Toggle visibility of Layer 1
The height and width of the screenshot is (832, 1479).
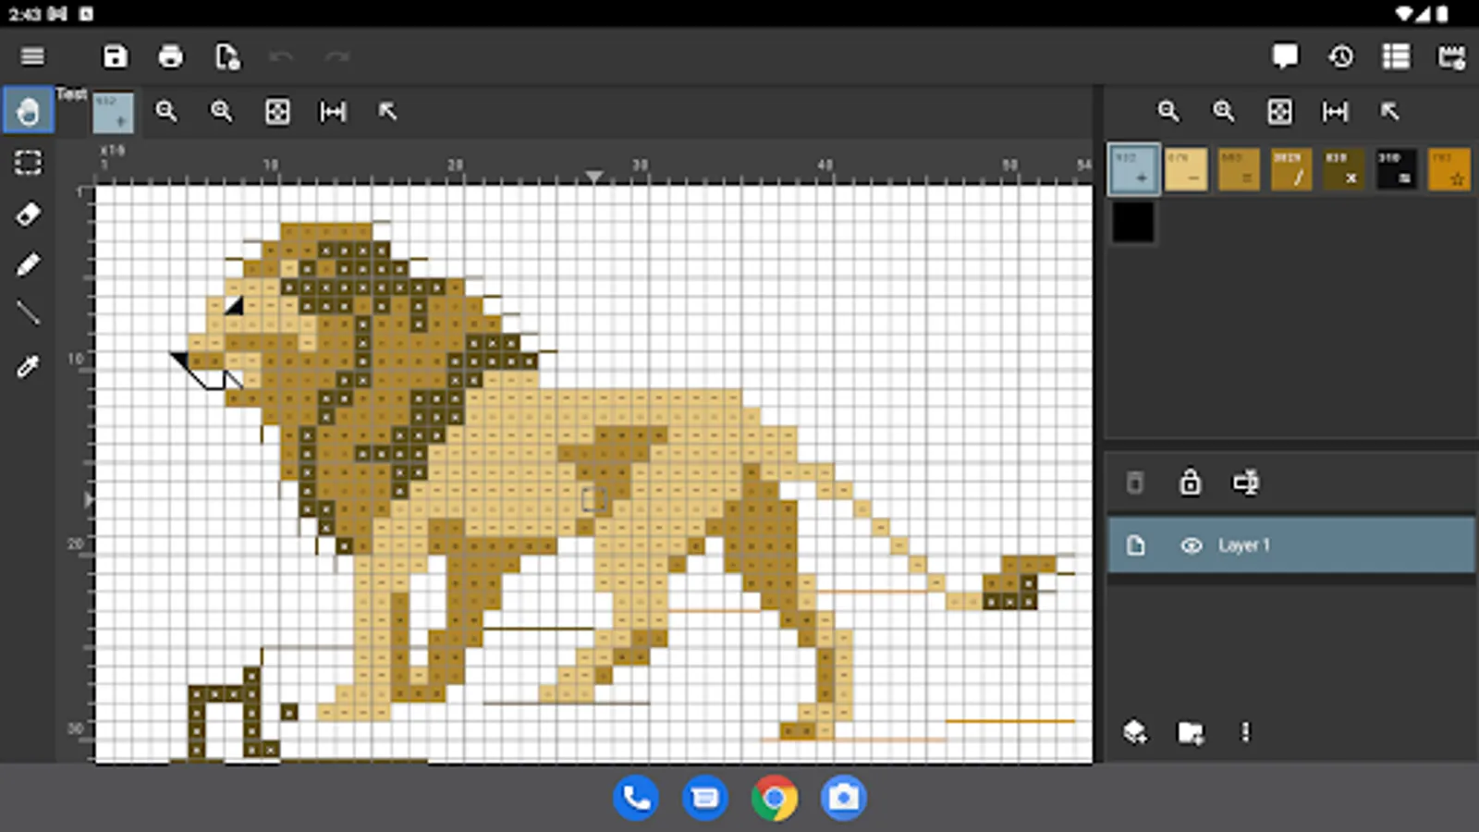coord(1192,545)
